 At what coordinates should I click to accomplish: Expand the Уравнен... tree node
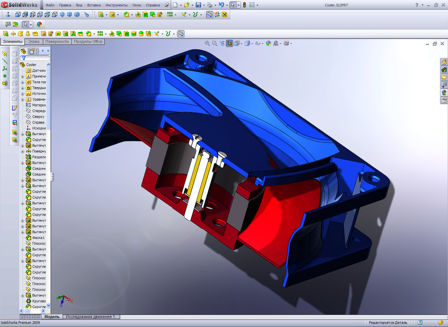pos(23,100)
